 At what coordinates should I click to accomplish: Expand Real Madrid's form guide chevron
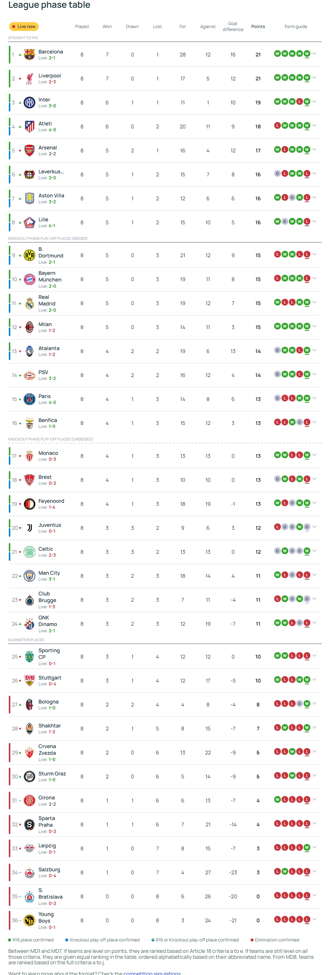(314, 302)
